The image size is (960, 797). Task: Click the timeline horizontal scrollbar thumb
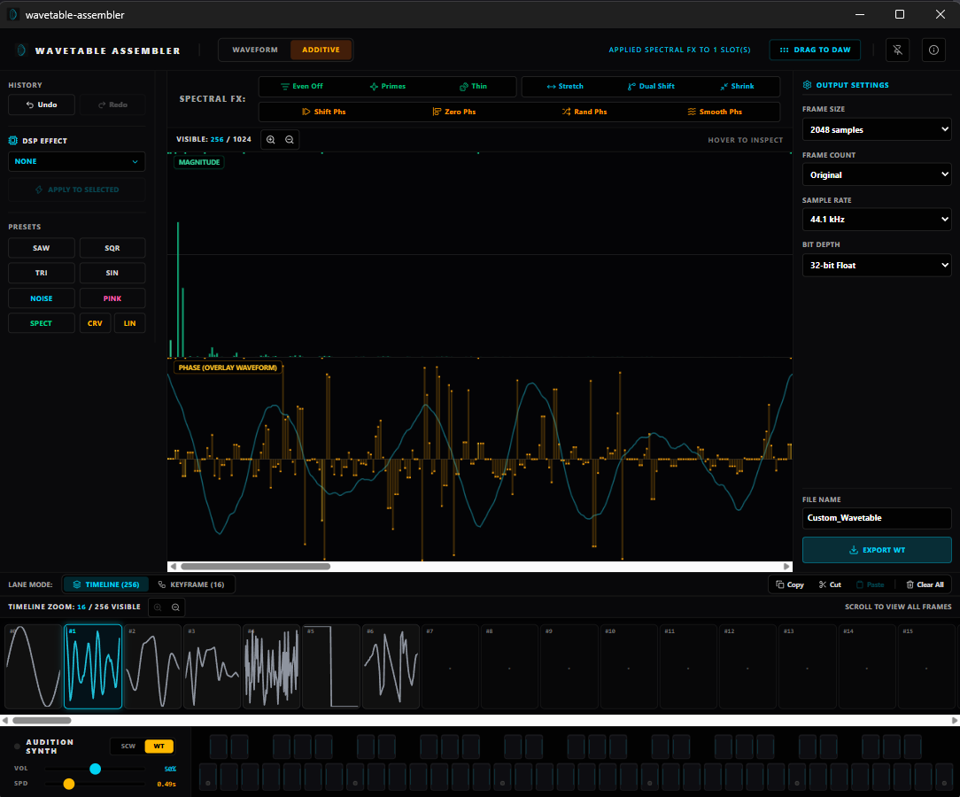(x=42, y=721)
